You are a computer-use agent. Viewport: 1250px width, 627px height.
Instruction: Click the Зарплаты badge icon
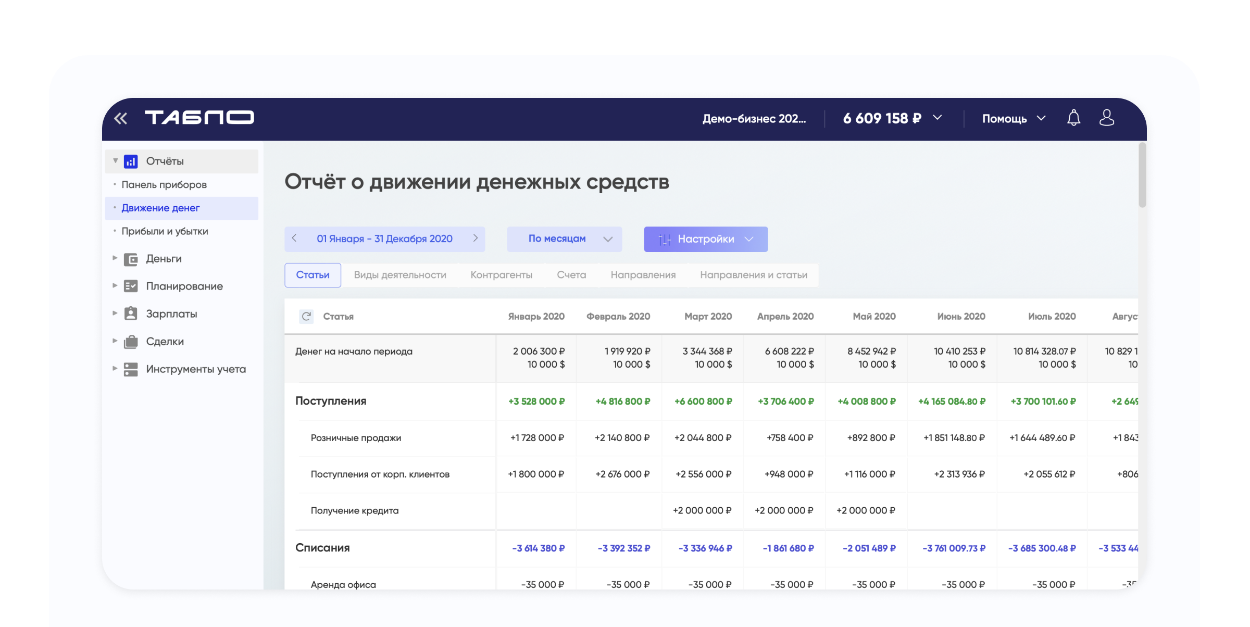pos(131,314)
